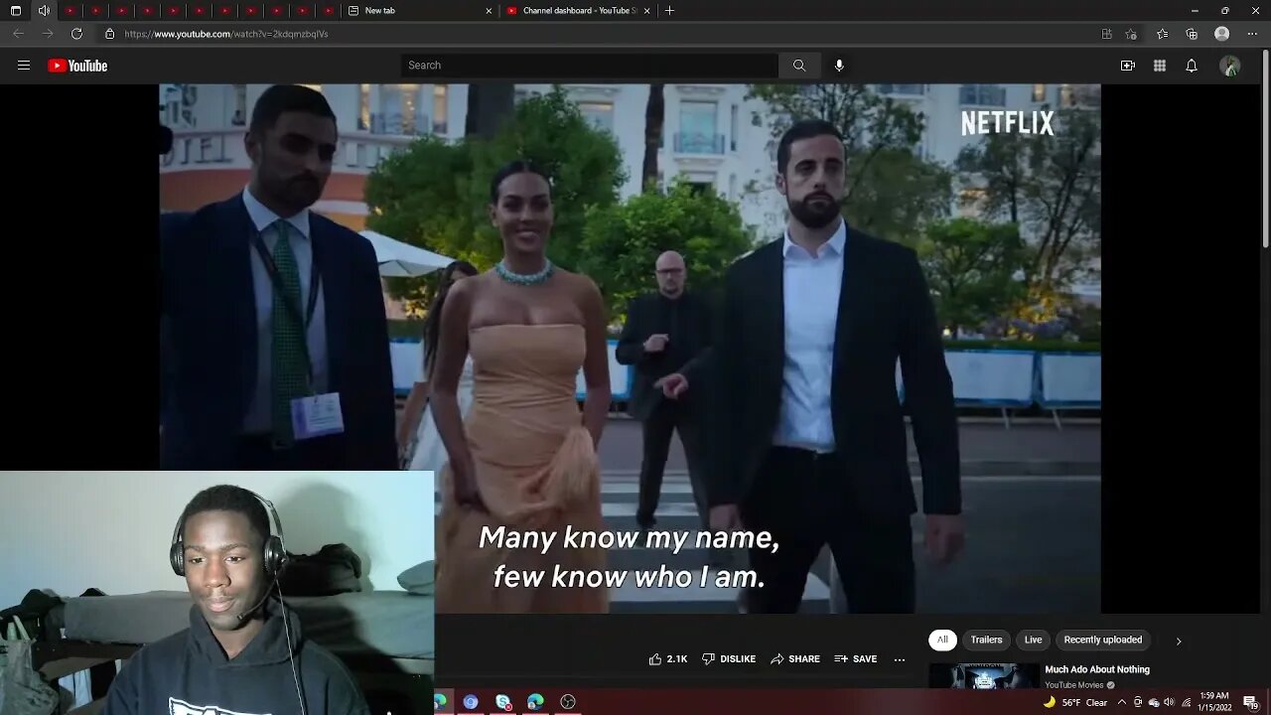
Task: Open the install app icon in address bar
Action: [1107, 34]
